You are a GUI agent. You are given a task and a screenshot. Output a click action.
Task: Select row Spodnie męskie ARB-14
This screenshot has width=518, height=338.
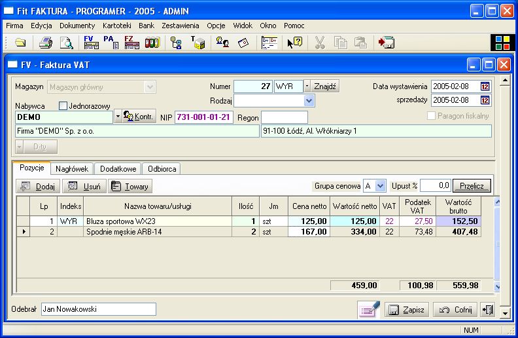249,231
